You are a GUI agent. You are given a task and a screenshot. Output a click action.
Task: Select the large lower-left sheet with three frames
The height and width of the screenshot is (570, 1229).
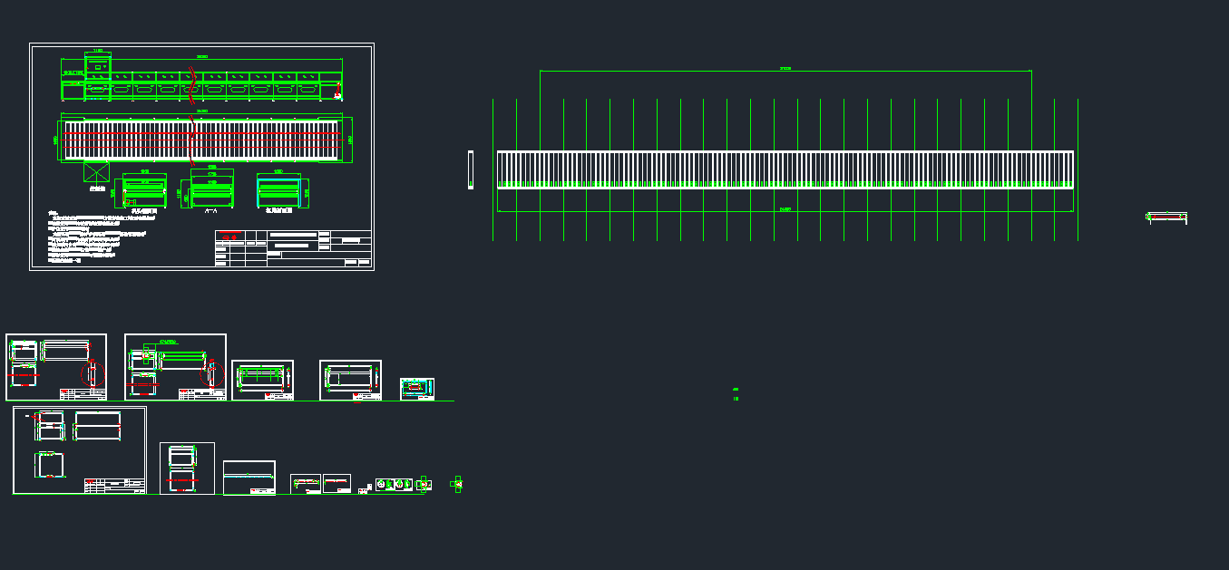(79, 449)
